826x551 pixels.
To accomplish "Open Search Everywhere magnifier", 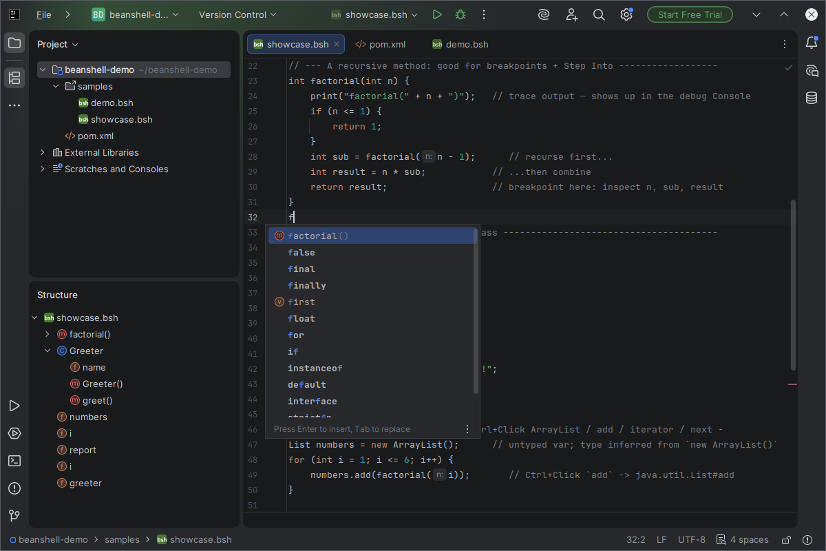I will click(599, 14).
